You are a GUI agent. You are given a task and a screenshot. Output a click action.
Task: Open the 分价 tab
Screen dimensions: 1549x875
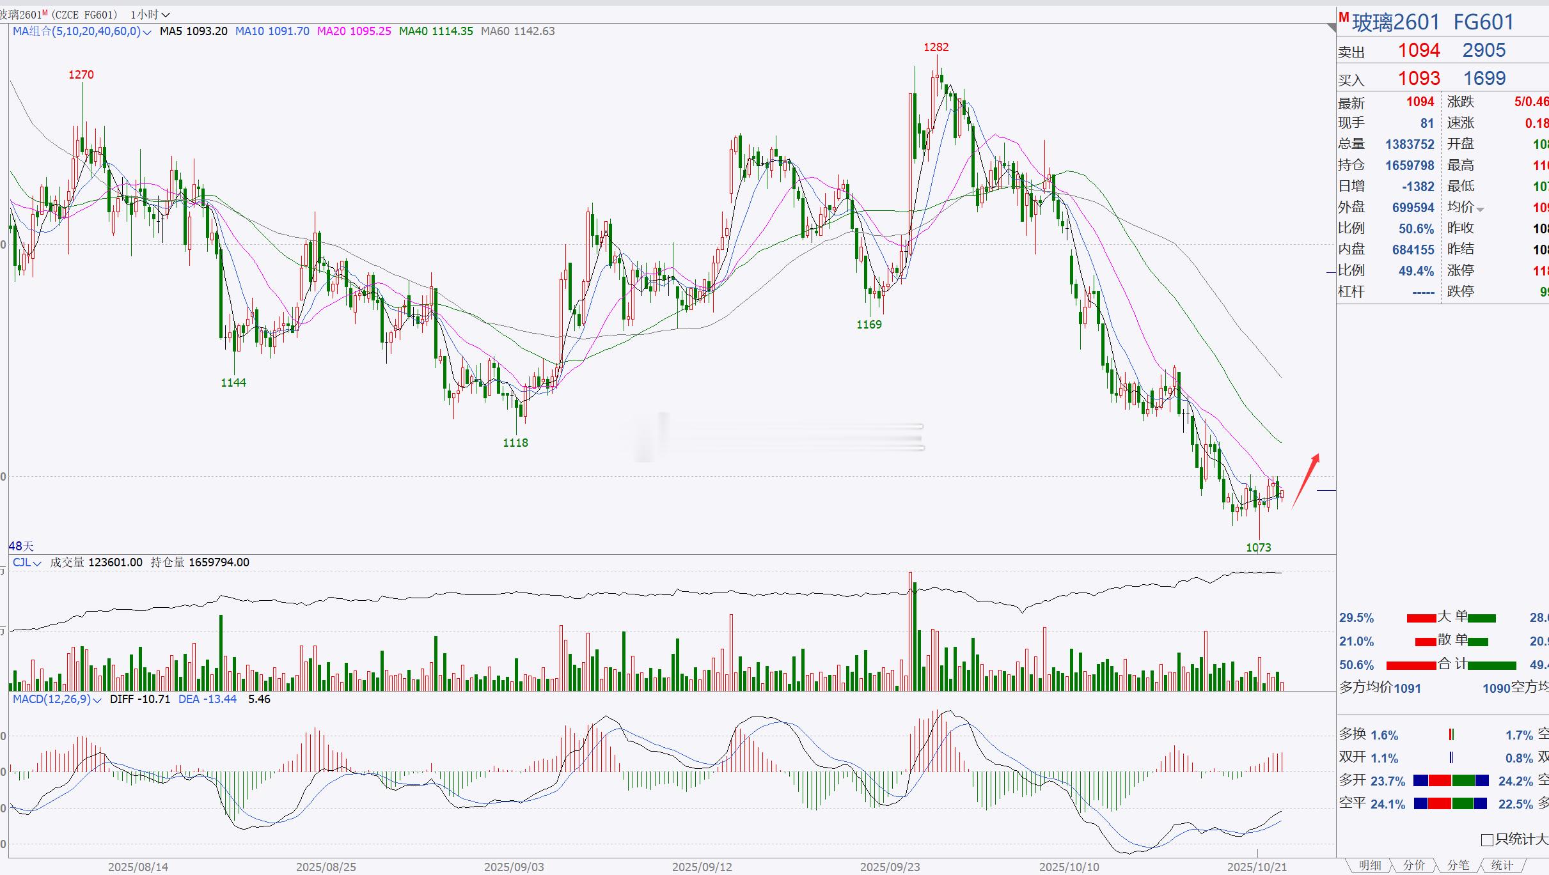1414,865
